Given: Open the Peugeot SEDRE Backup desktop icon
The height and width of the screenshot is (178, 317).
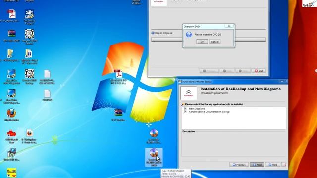Looking at the screenshot, I should [29, 36].
